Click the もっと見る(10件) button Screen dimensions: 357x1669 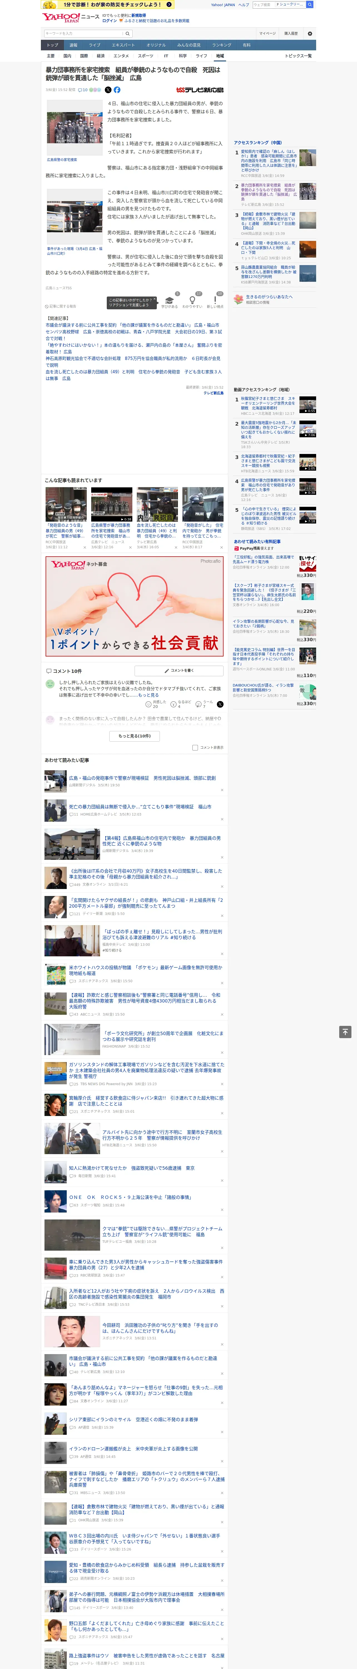coord(134,736)
